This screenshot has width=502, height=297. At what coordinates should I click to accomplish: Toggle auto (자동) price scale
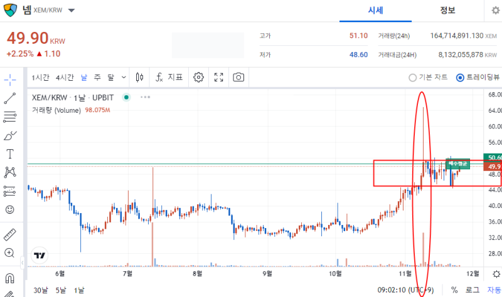(494, 290)
